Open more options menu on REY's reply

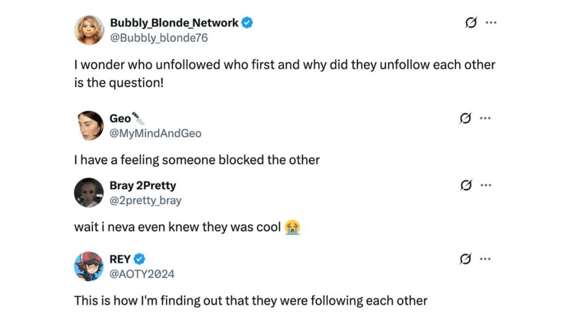(x=486, y=258)
